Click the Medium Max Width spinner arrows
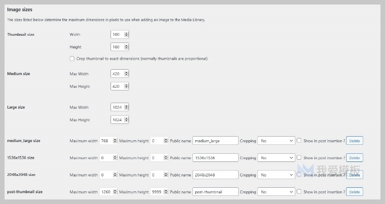This screenshot has width=385, height=204. pyautogui.click(x=126, y=74)
